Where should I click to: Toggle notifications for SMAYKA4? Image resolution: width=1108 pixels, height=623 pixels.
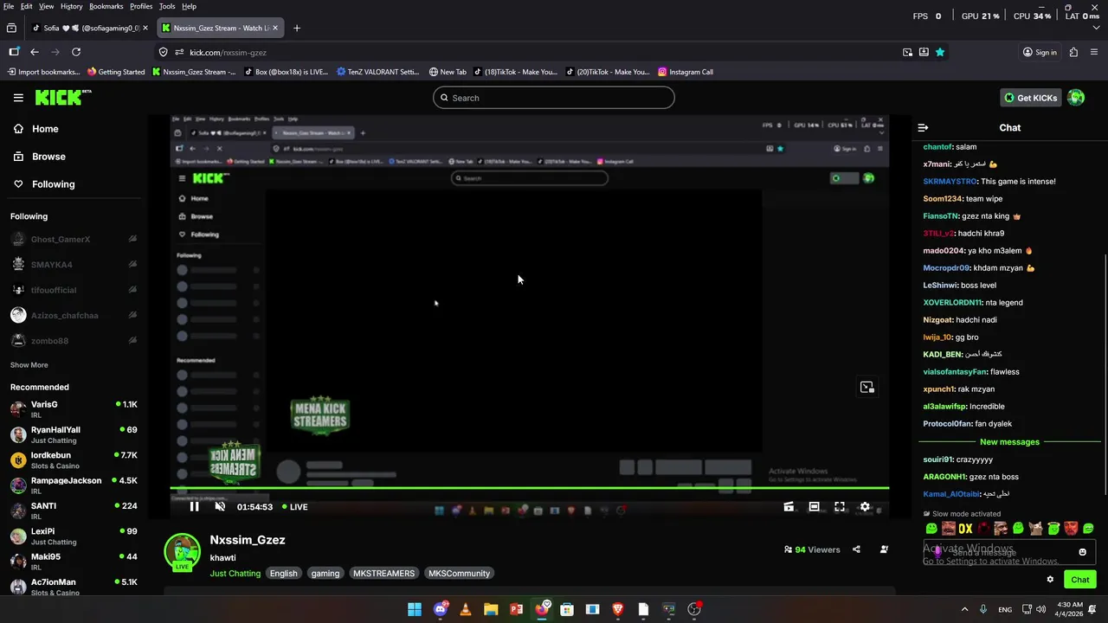tap(132, 264)
